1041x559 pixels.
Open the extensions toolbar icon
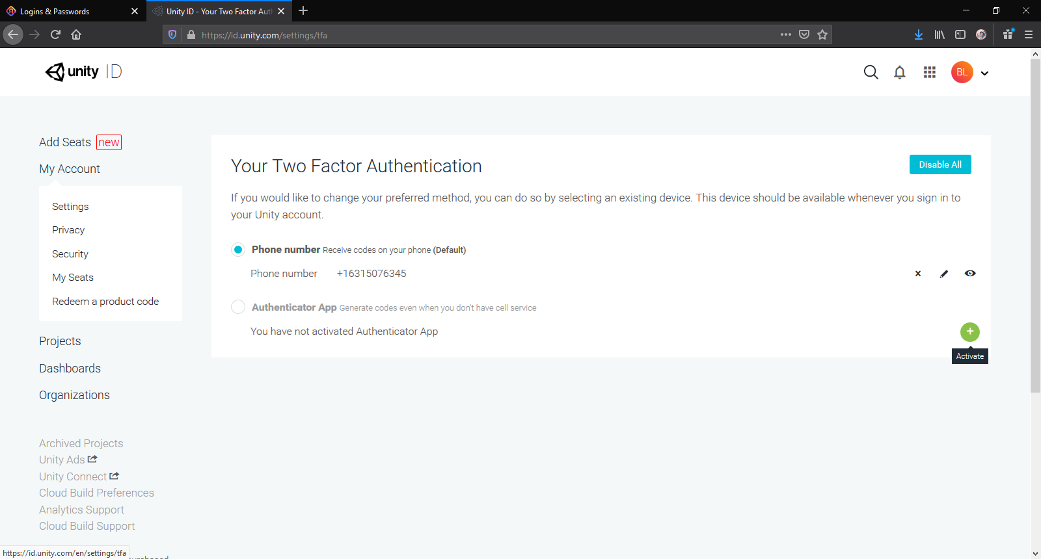1008,34
